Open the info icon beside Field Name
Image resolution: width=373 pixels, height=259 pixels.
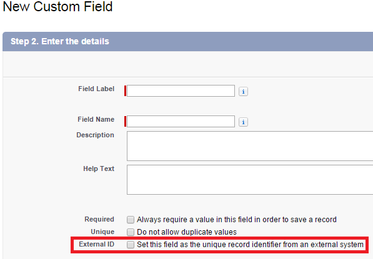pyautogui.click(x=243, y=122)
